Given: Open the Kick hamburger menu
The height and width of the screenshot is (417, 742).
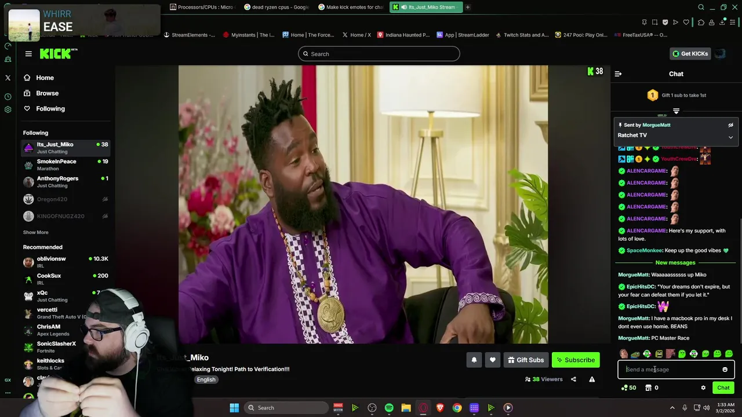Looking at the screenshot, I should [28, 54].
